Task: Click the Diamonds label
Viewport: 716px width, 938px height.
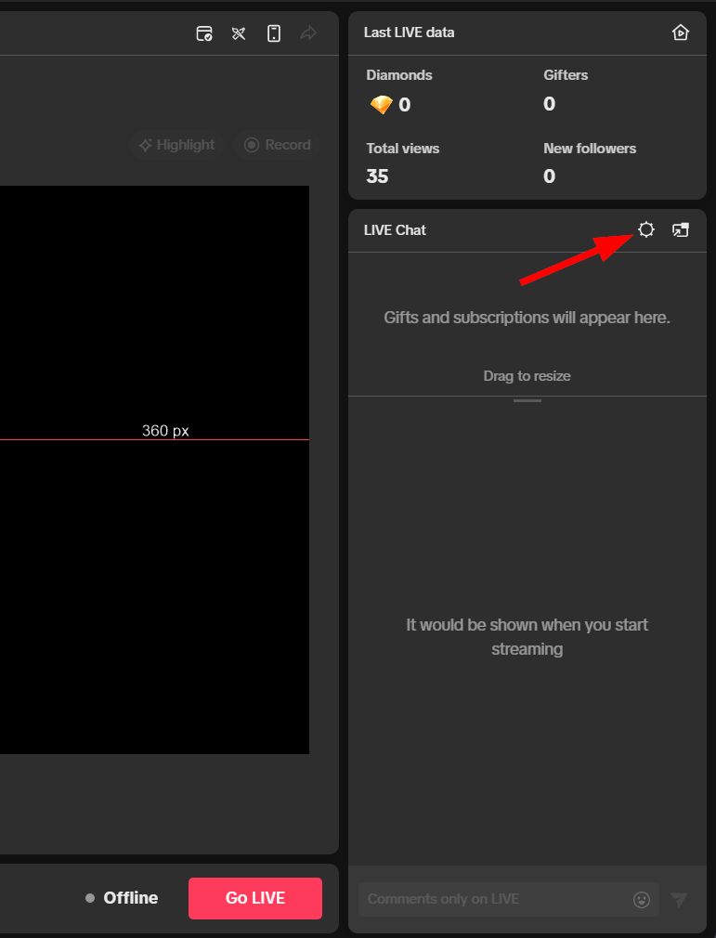Action: pyautogui.click(x=399, y=75)
